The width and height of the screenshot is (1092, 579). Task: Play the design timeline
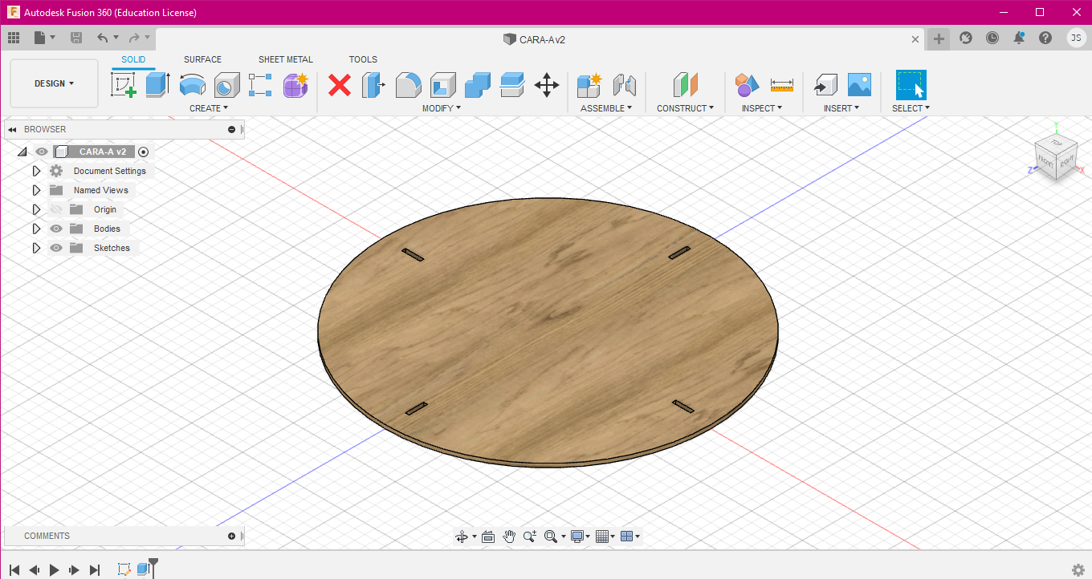55,569
